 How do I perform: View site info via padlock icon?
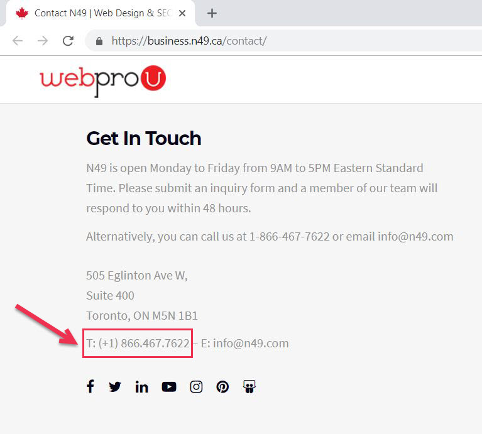click(x=99, y=41)
